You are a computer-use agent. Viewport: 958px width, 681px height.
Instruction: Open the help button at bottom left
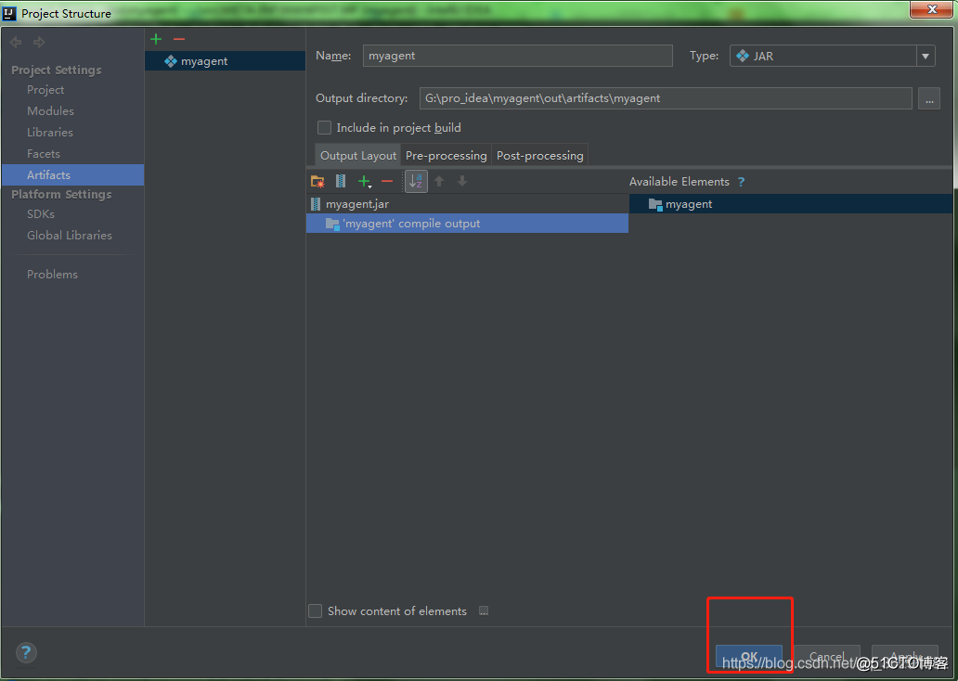[x=26, y=653]
